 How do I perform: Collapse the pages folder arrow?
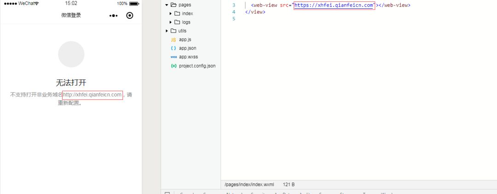tap(167, 5)
